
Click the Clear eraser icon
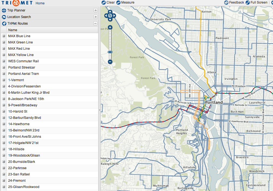coord(104,2)
